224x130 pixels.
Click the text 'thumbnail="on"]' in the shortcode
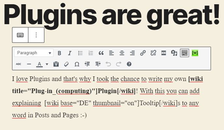(x=116, y=103)
